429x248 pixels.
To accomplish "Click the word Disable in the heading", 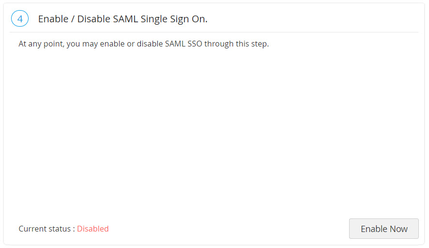I will [94, 19].
